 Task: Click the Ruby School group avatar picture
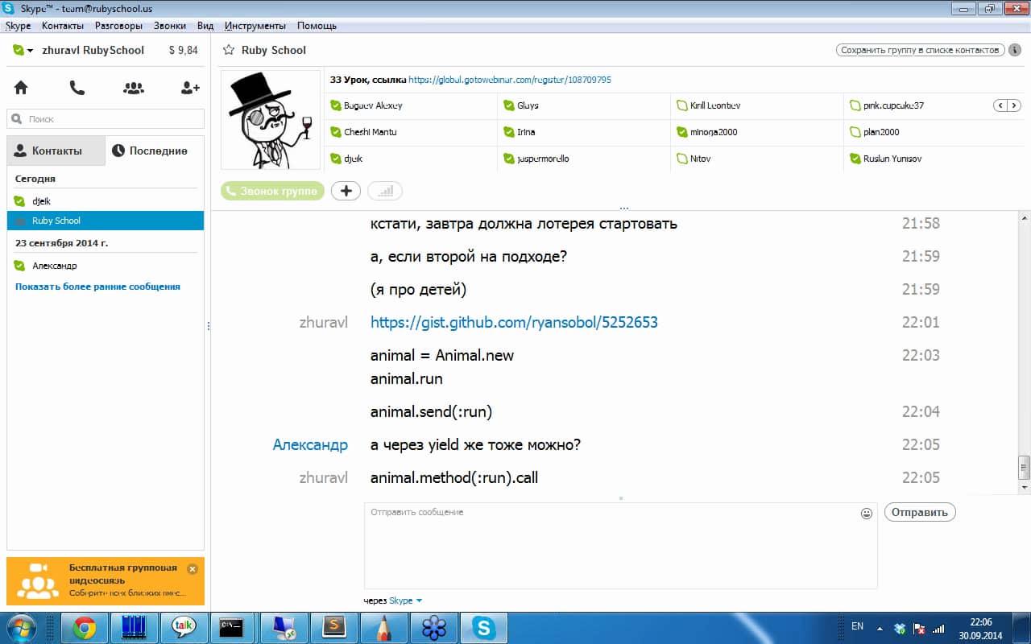tap(271, 119)
